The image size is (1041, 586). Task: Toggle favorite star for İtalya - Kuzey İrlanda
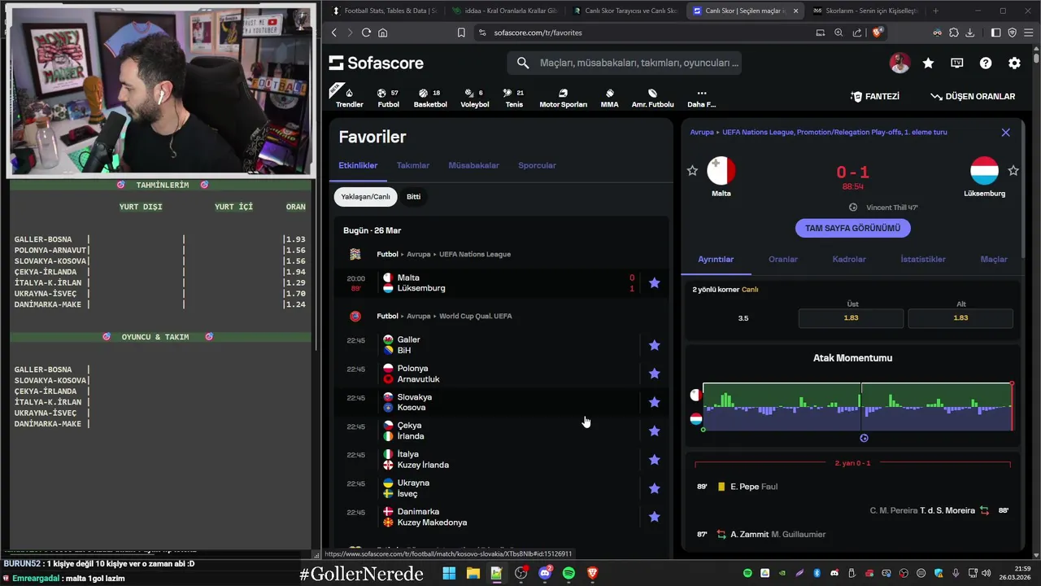654,460
